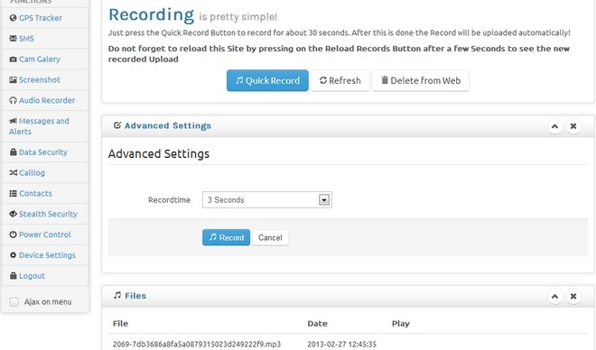Collapse the Files panel chevron

(x=554, y=296)
